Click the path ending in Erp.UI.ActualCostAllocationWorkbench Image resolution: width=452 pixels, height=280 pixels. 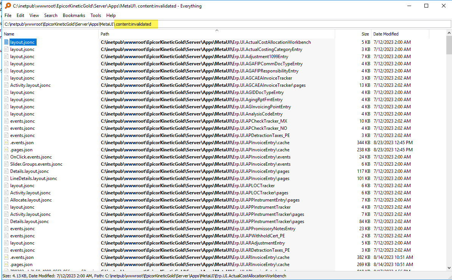[x=206, y=42]
